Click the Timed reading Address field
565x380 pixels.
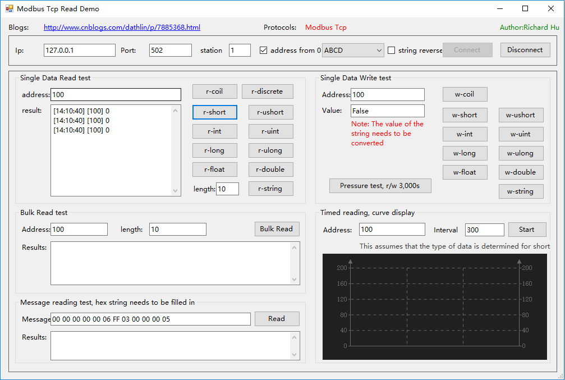pyautogui.click(x=392, y=230)
